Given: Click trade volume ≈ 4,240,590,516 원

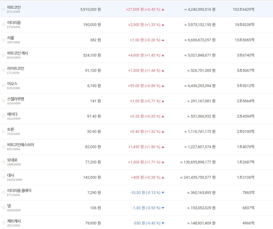Looking at the screenshot, I should click(x=200, y=9).
